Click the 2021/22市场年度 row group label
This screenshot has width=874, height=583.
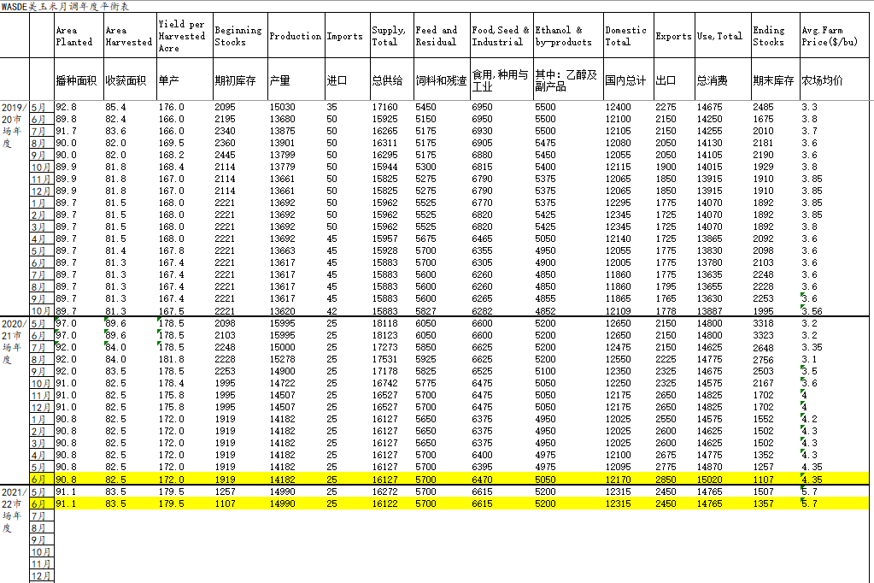(x=15, y=510)
